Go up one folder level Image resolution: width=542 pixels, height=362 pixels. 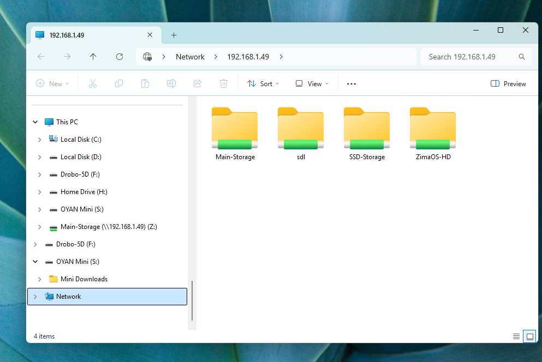coord(93,57)
